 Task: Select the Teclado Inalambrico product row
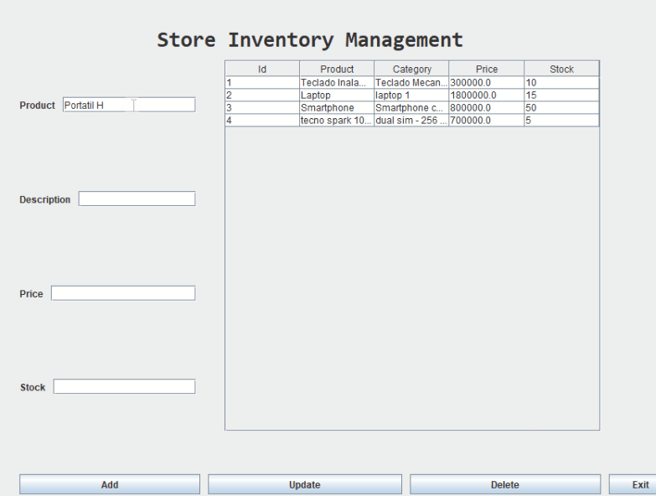pyautogui.click(x=336, y=83)
